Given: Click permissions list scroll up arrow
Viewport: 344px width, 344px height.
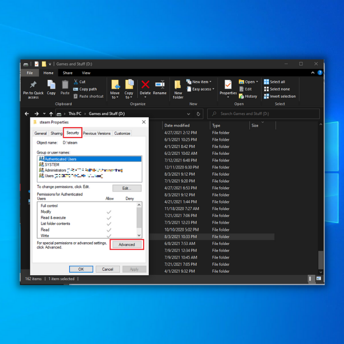Looking at the screenshot, I should tap(139, 205).
